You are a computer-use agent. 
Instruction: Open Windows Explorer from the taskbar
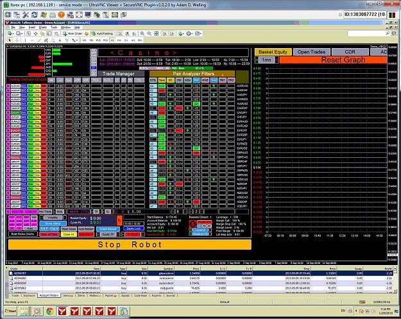pyautogui.click(x=24, y=311)
